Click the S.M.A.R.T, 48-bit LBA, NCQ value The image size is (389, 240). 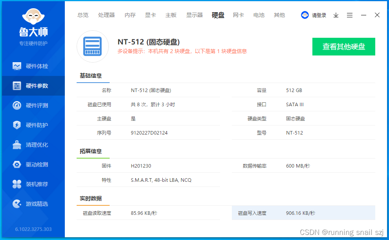click(161, 180)
